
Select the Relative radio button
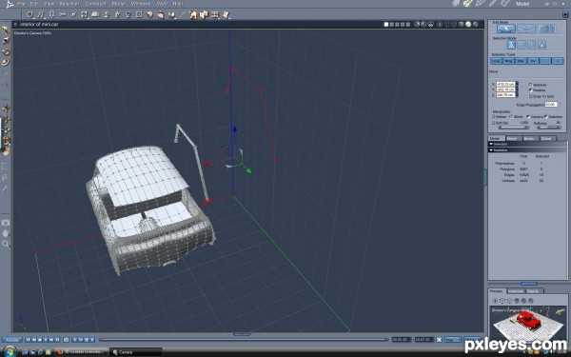pos(531,90)
